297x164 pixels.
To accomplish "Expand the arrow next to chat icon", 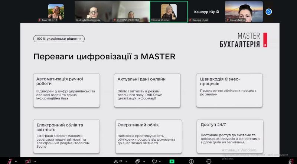I will [x=144, y=161].
